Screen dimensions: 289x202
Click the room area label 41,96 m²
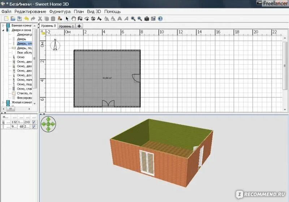tap(107, 78)
